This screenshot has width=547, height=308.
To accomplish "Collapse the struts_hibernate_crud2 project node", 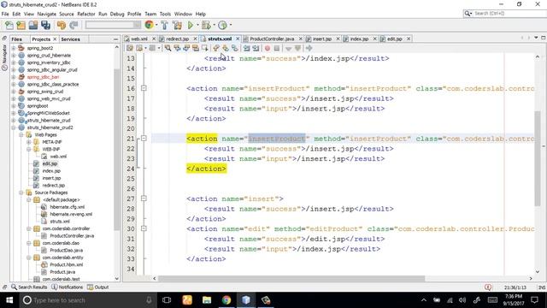I will point(14,127).
